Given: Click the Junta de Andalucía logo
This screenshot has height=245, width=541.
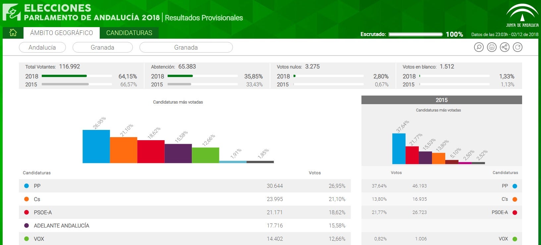Looking at the screenshot, I should click(x=522, y=15).
